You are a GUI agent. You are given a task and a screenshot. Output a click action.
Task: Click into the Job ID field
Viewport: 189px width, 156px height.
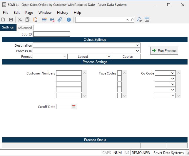pyautogui.click(x=52, y=34)
